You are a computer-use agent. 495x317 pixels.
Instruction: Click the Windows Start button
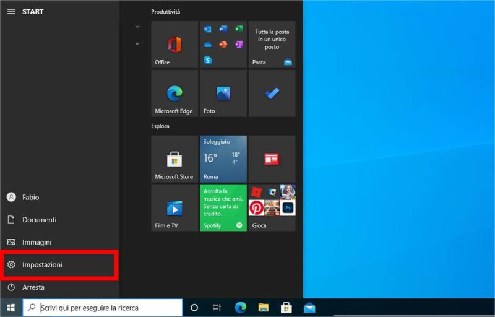(11, 308)
